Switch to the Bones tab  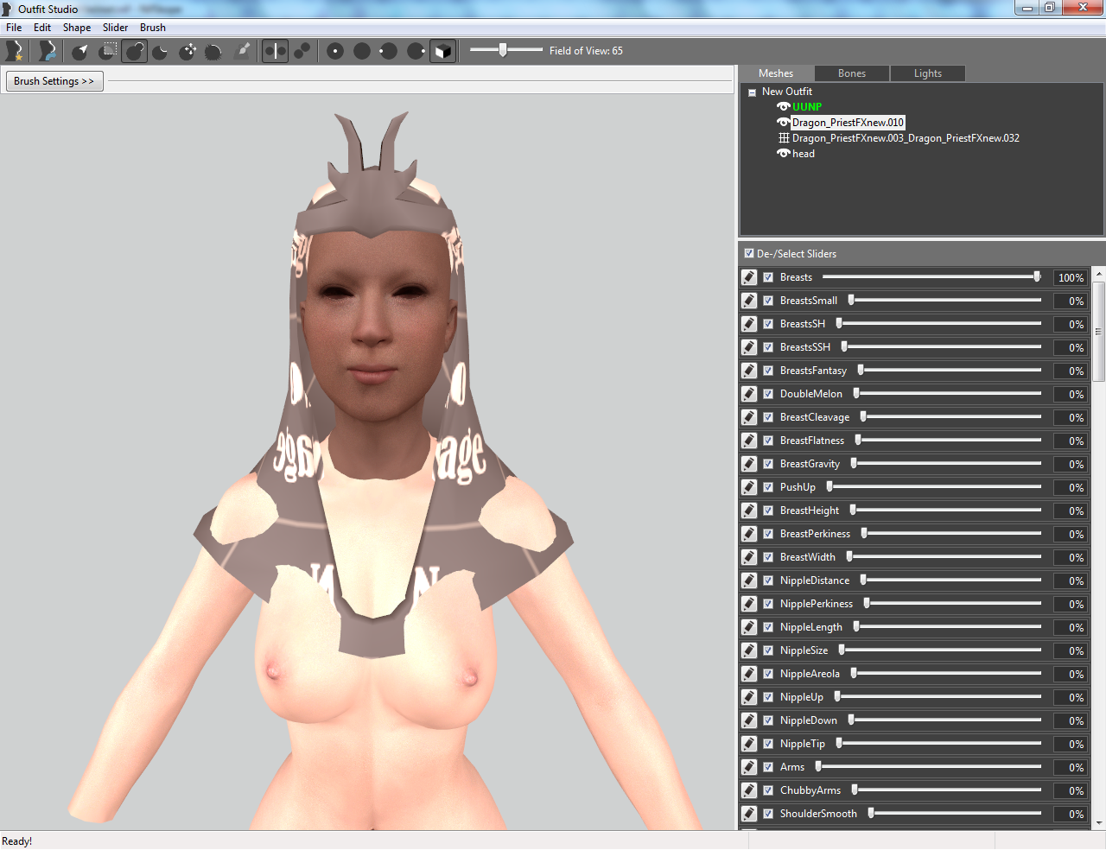click(852, 73)
